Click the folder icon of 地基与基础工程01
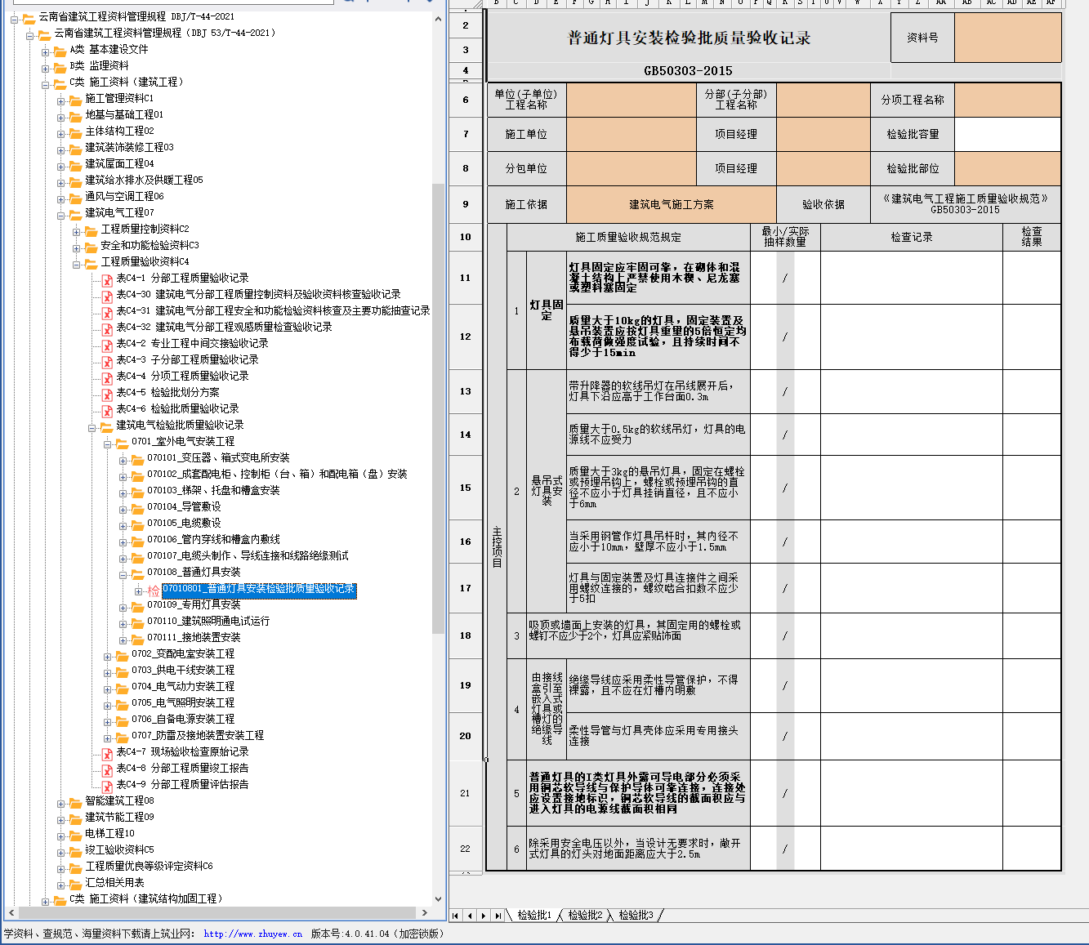The height and width of the screenshot is (945, 1089). (75, 116)
